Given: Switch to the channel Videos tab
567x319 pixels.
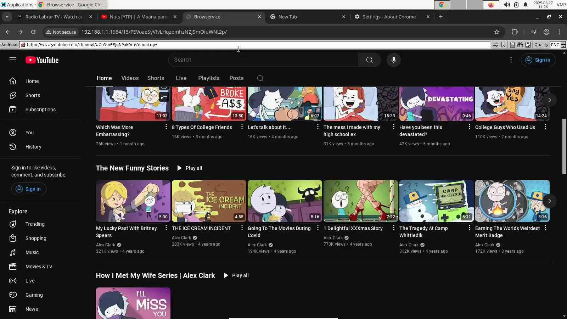Looking at the screenshot, I should pyautogui.click(x=130, y=78).
